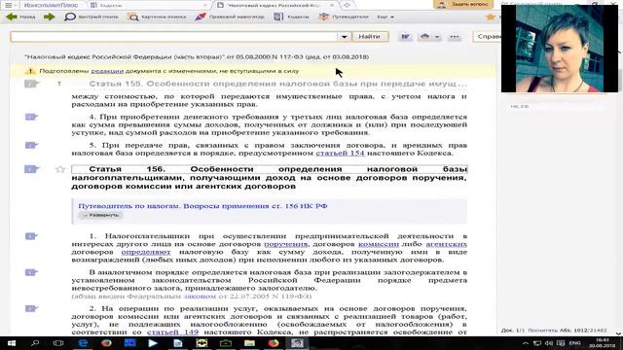The width and height of the screenshot is (623, 350).
Task: Click the print icon
Action: [x=424, y=37]
